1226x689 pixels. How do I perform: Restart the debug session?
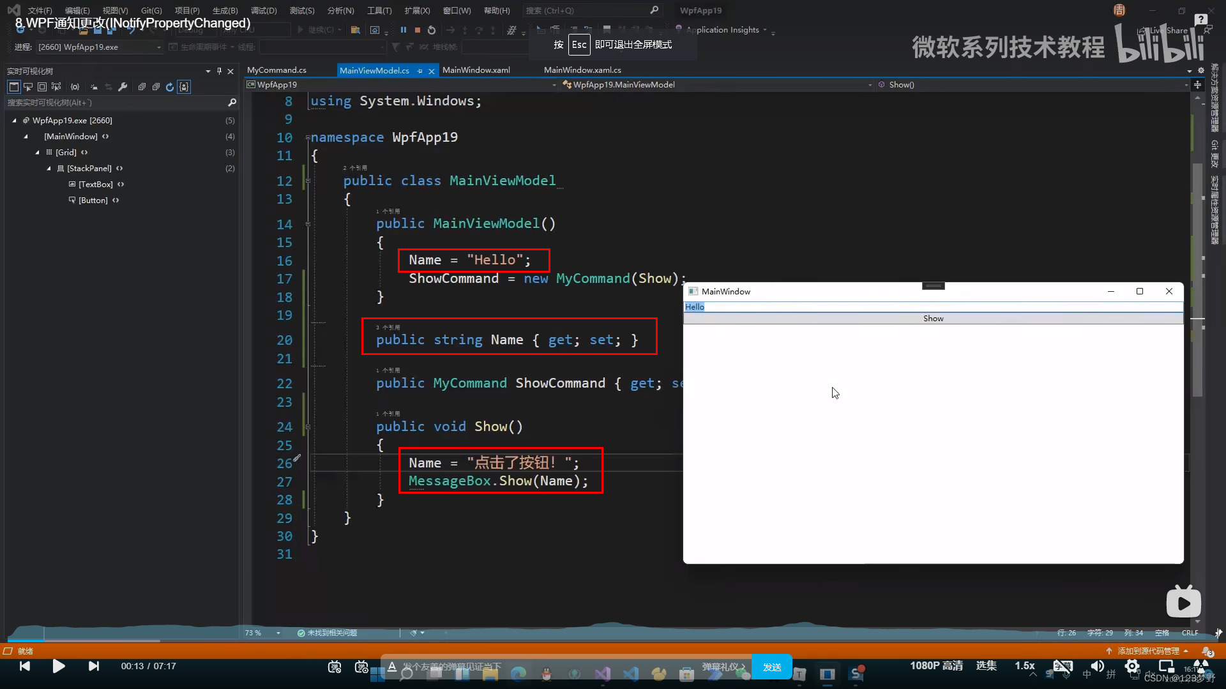click(x=432, y=30)
